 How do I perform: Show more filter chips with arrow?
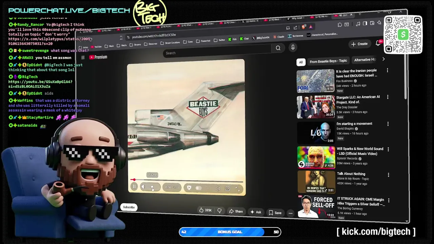coord(383,59)
